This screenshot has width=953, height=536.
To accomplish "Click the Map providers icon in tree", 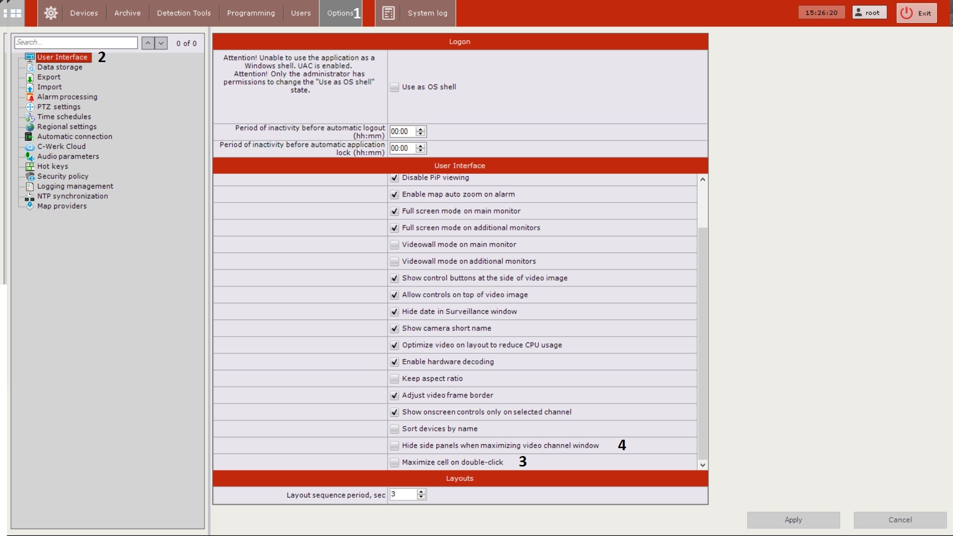I will point(30,206).
